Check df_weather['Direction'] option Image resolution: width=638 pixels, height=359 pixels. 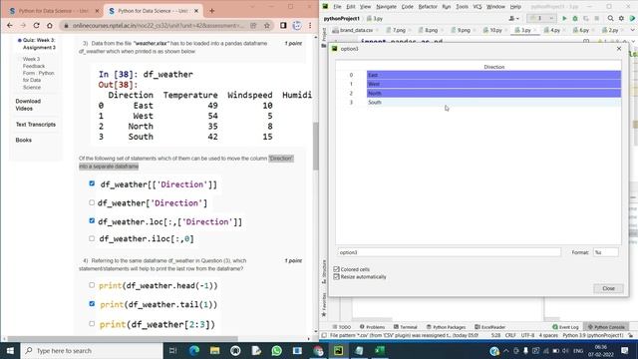[92, 202]
